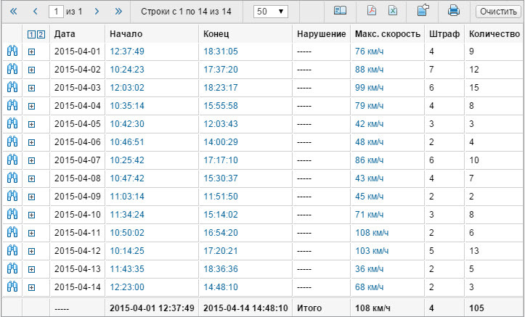Go to the next page

[x=97, y=12]
